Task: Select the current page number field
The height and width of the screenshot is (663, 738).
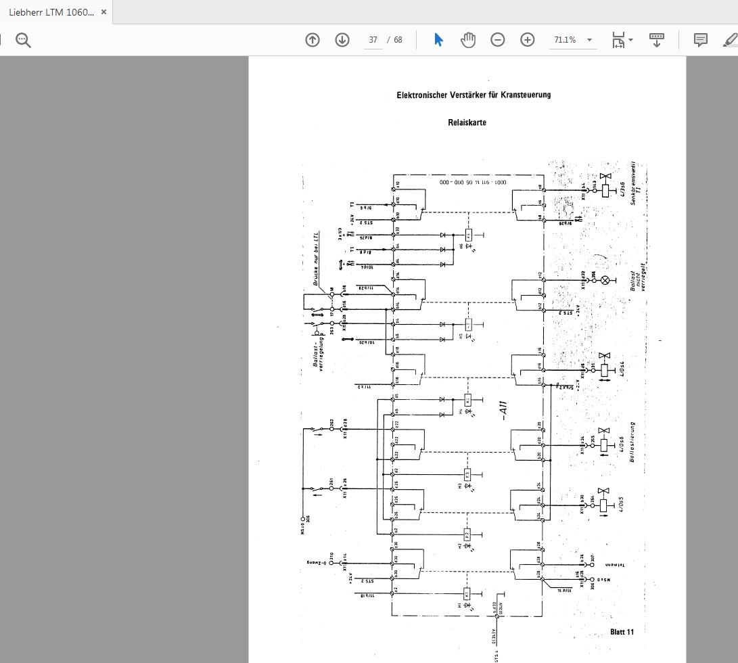Action: (373, 40)
